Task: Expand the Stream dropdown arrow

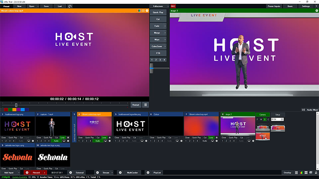Action: [112, 173]
